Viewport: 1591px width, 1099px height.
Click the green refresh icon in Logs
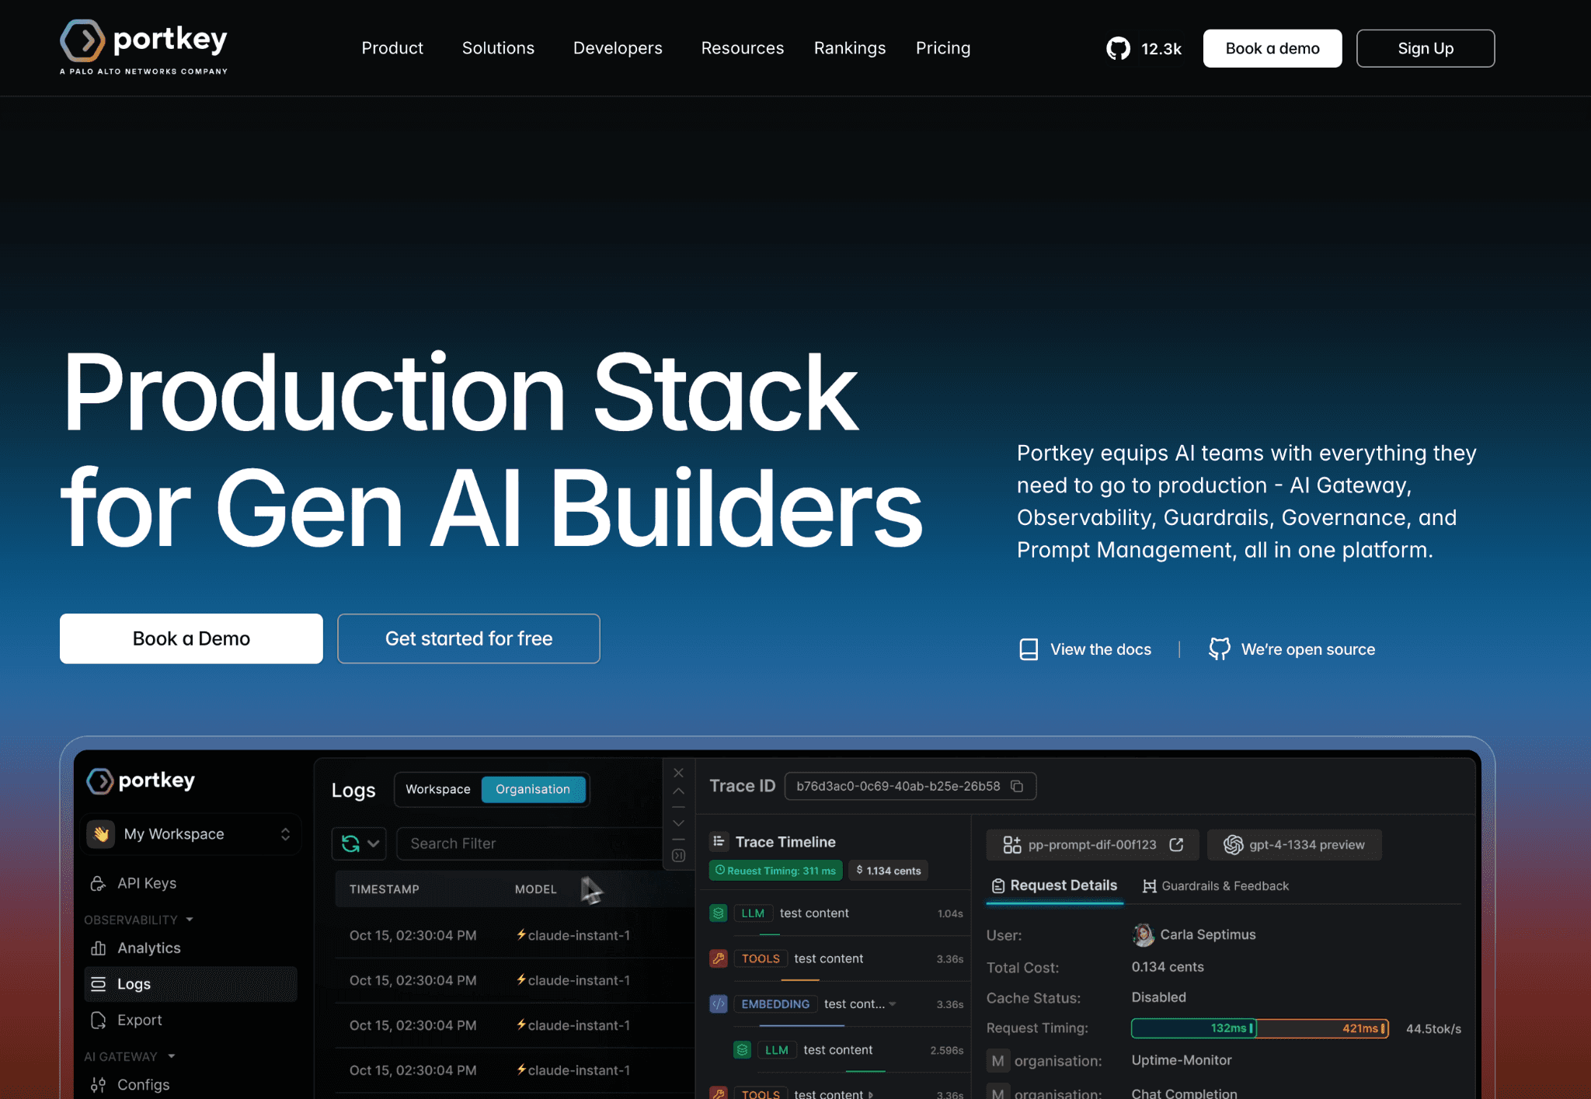click(350, 843)
